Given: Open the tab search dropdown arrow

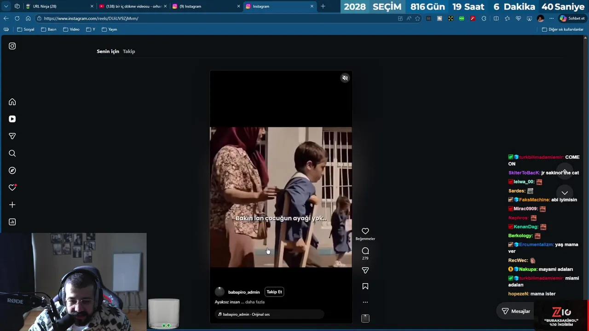Looking at the screenshot, I should tap(6, 6).
